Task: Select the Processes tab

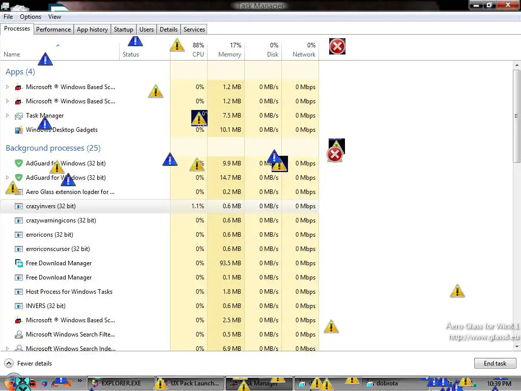Action: point(17,29)
